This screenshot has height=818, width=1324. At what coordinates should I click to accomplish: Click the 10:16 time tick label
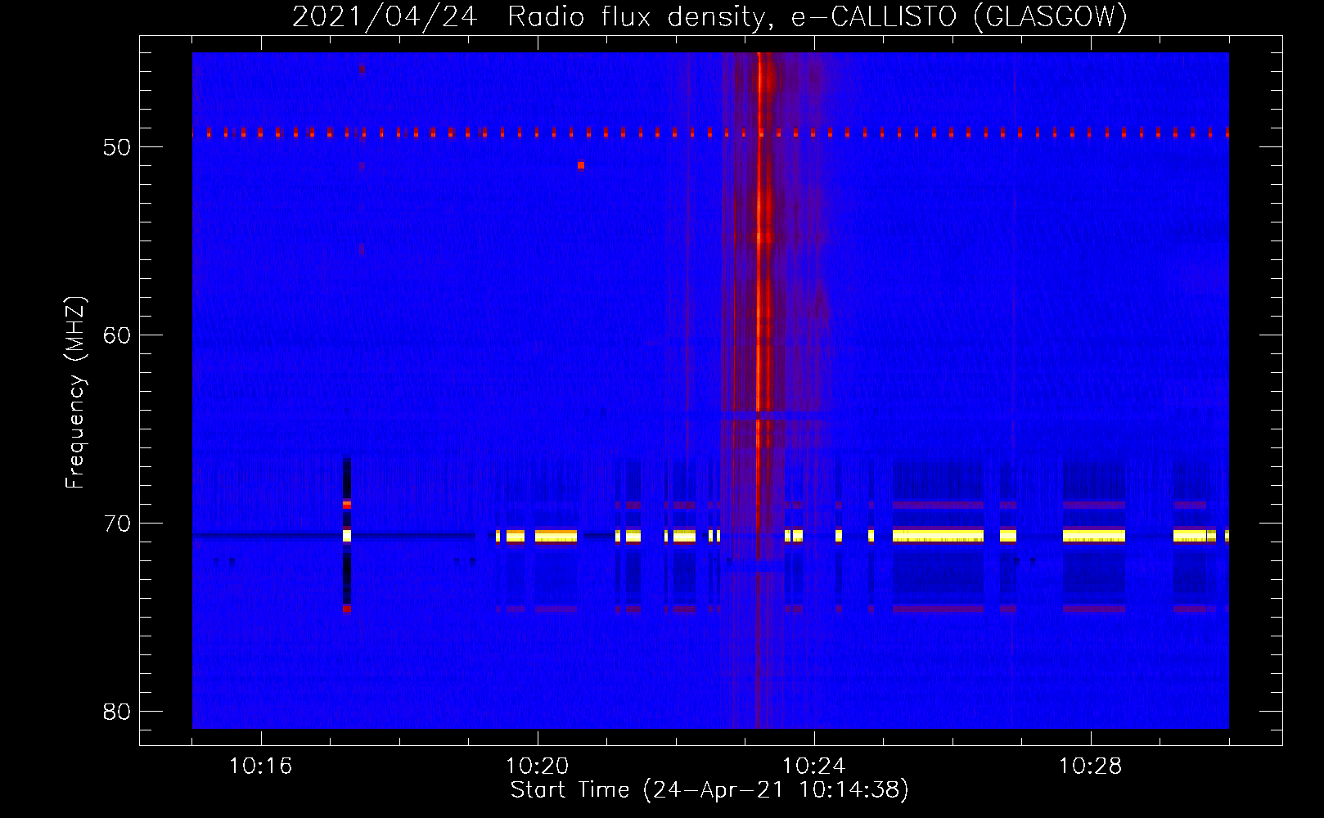tap(260, 766)
